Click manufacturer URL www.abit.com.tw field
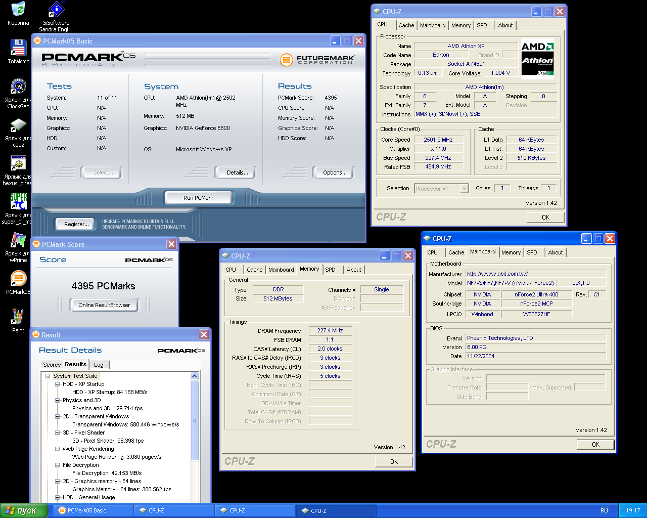 click(536, 274)
